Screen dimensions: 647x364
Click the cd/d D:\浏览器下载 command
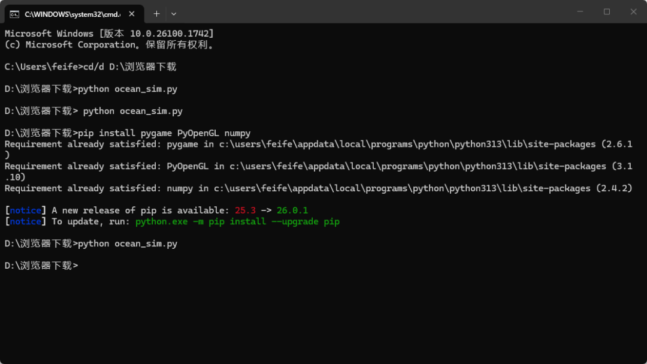(x=130, y=67)
